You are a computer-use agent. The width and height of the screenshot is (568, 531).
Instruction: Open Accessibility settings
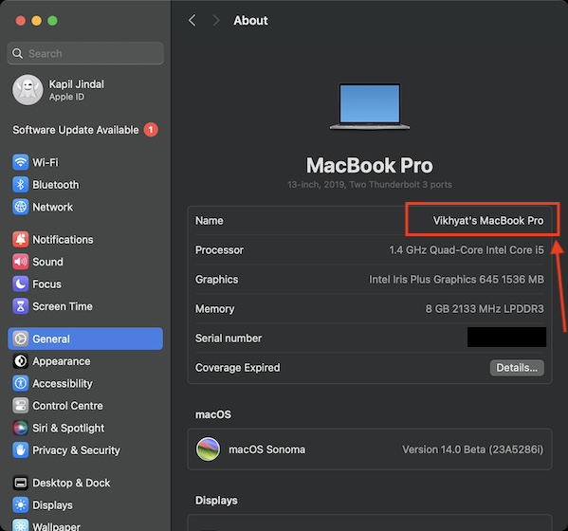point(85,383)
